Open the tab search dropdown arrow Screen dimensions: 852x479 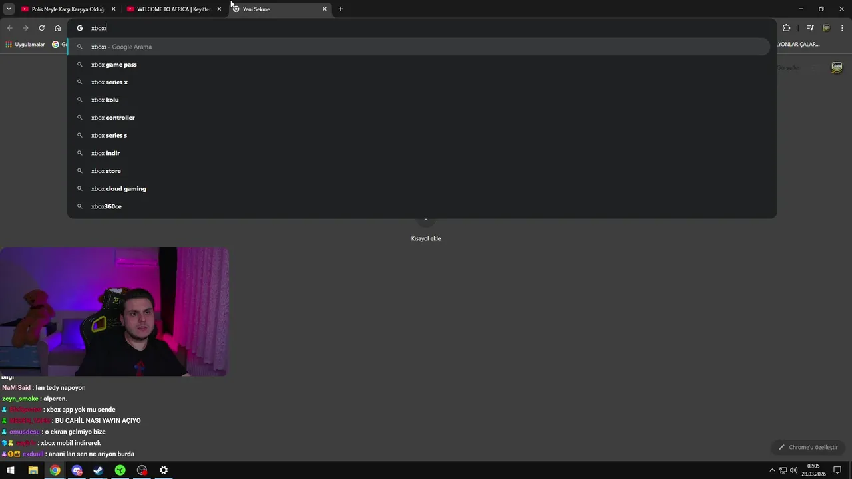coord(9,9)
